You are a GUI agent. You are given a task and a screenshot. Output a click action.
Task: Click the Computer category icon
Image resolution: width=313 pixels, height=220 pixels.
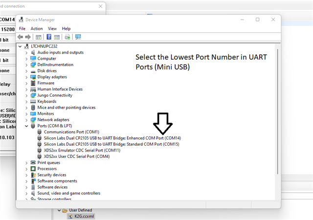(x=33, y=59)
